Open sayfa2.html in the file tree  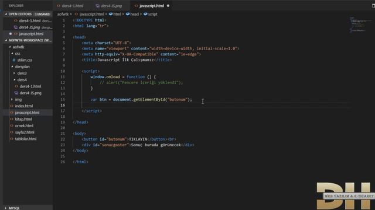tap(25, 132)
